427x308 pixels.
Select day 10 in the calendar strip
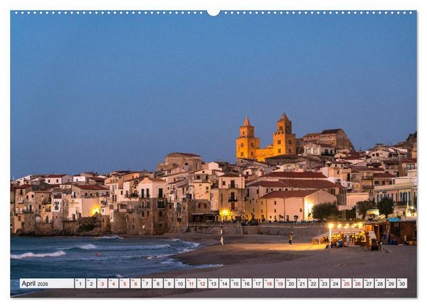pos(180,284)
